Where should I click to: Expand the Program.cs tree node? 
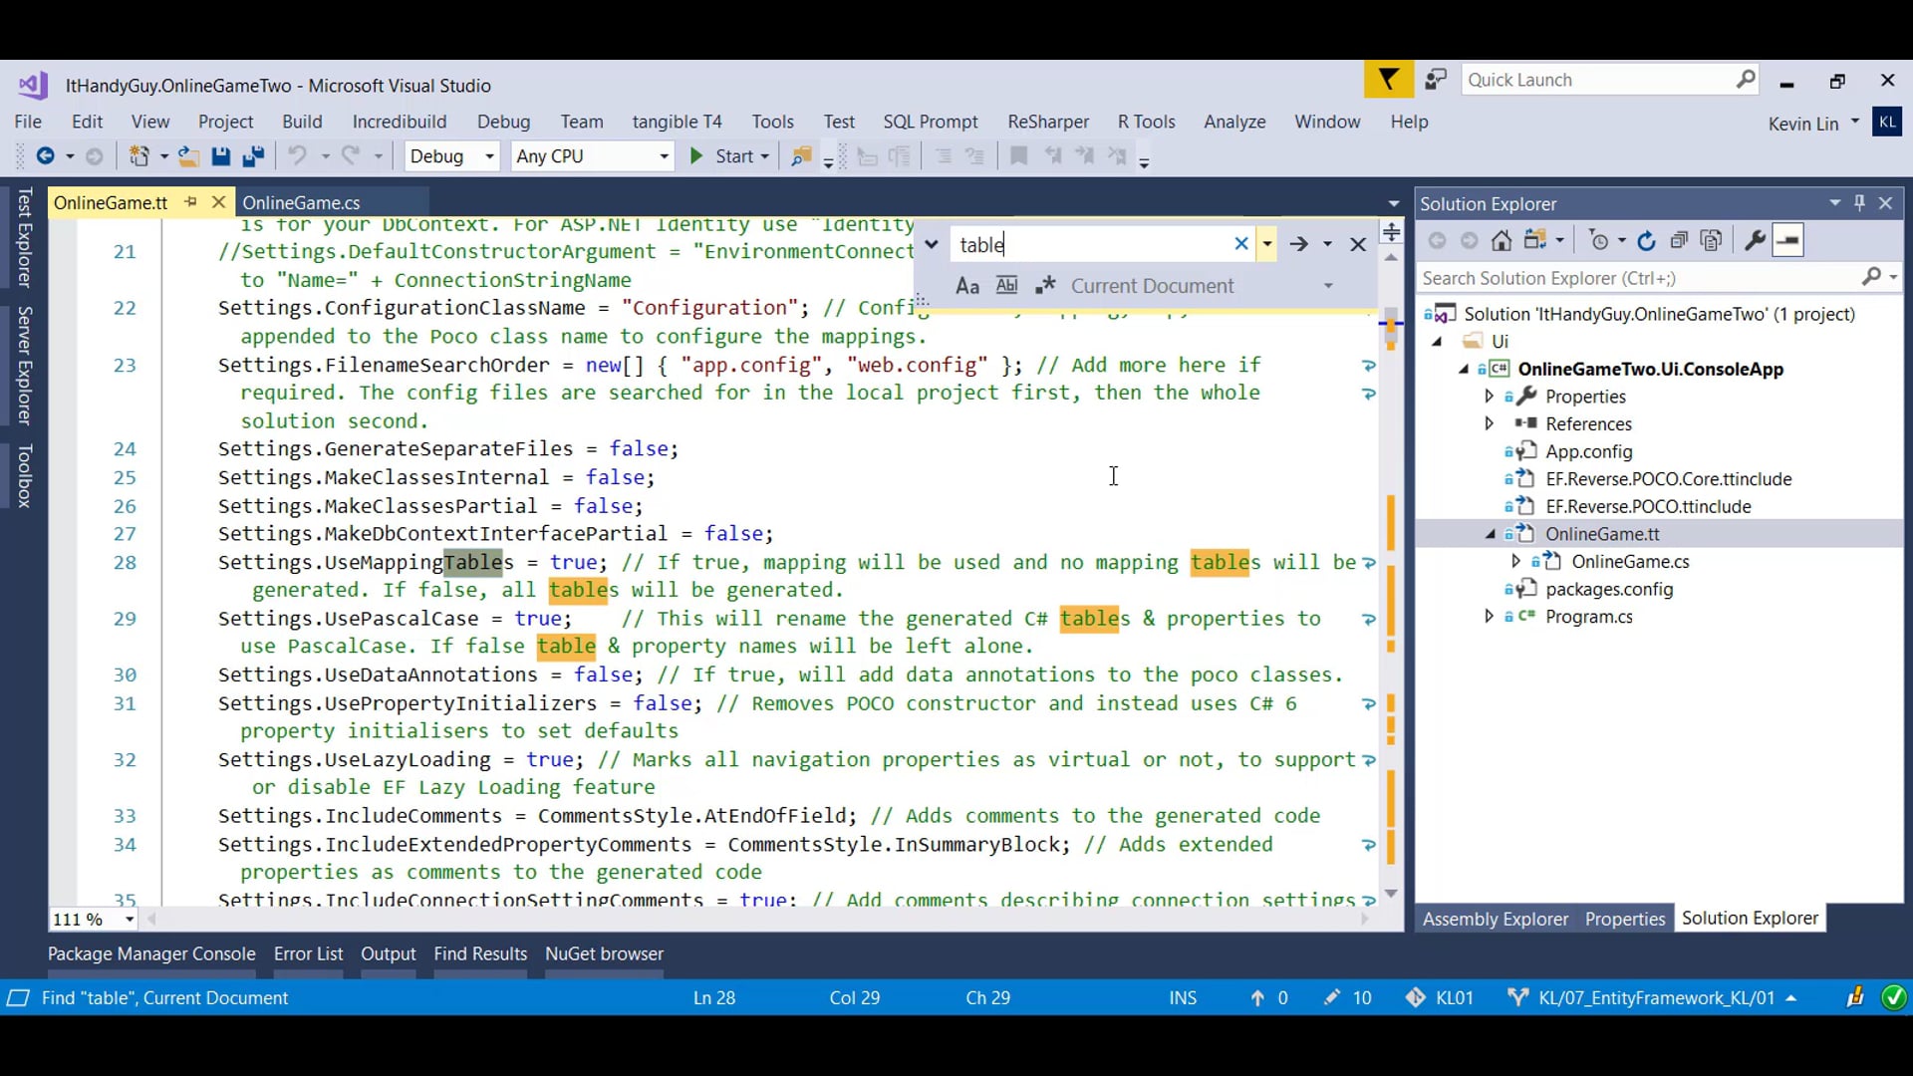(x=1490, y=617)
